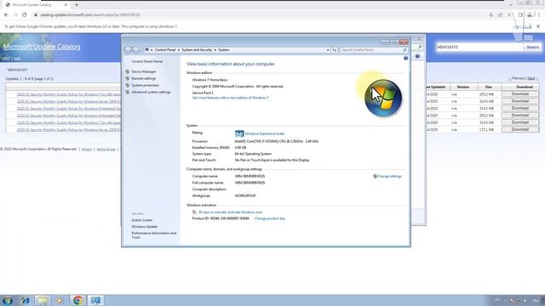This screenshot has height=306, width=545.
Task: Sort catalog by Last Updated column
Action: point(435,87)
